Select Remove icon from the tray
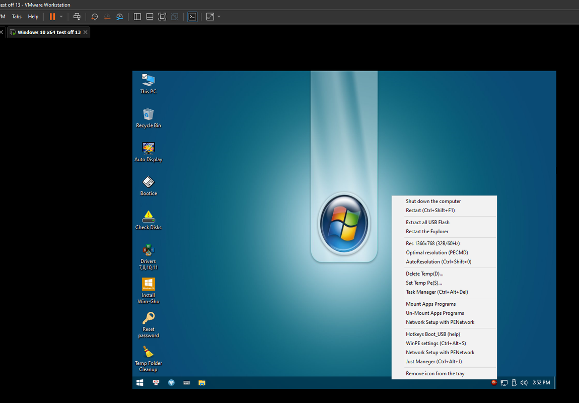This screenshot has height=403, width=579. [x=444, y=373]
